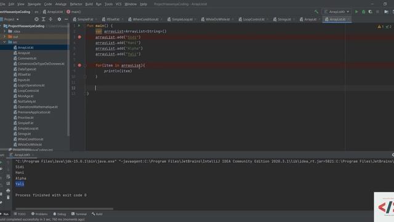This screenshot has width=394, height=222.
Task: Open the Terminal tool window button
Action: coord(79,214)
